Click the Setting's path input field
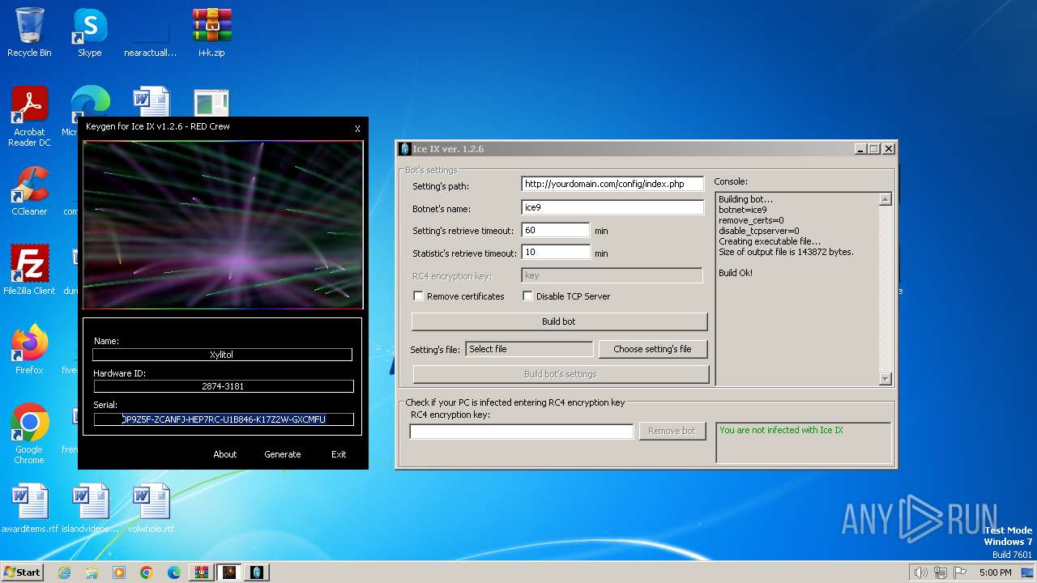Screen dimensions: 1037x583 coord(612,184)
